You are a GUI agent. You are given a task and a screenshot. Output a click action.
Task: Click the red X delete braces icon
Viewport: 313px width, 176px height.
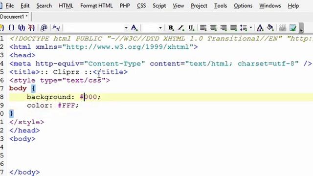[31, 27]
